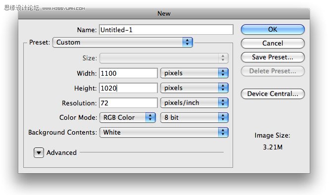Open the RGB Color mode dropdown

click(128, 117)
